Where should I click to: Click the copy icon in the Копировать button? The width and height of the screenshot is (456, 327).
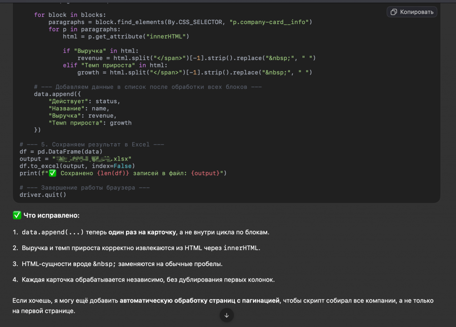click(x=394, y=12)
